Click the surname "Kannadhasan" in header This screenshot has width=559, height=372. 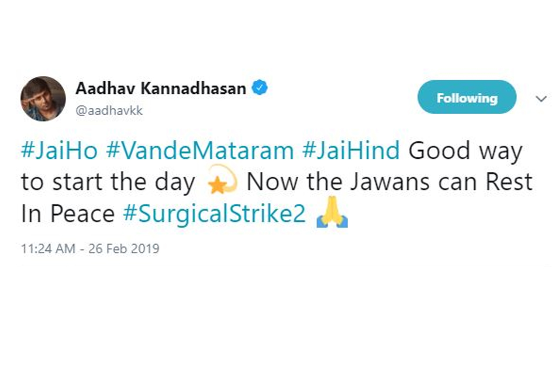[x=193, y=89]
